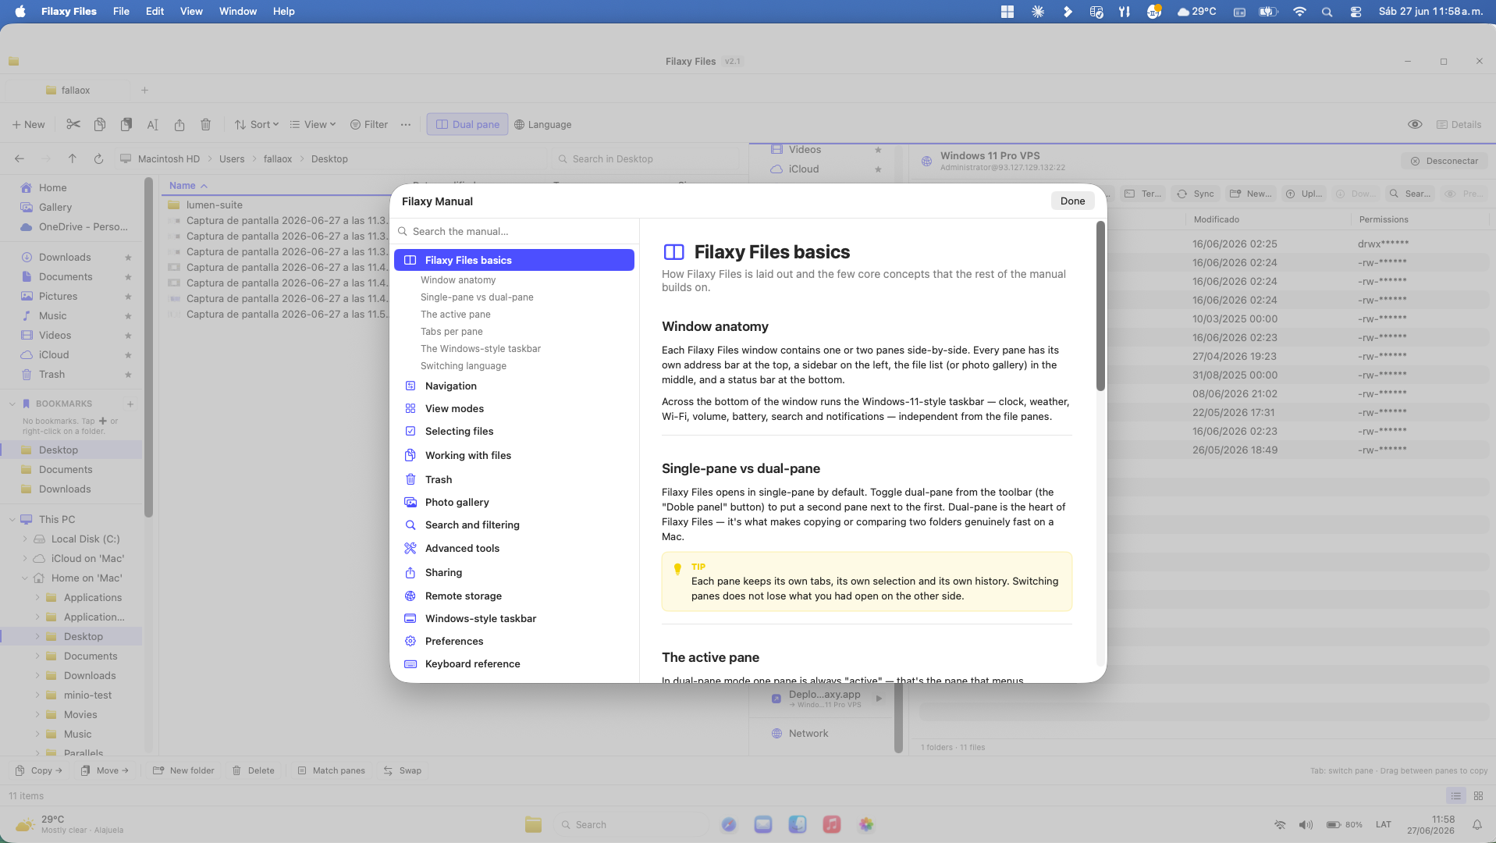Click the manual content scrollbar
The image size is (1496, 843).
click(1100, 306)
